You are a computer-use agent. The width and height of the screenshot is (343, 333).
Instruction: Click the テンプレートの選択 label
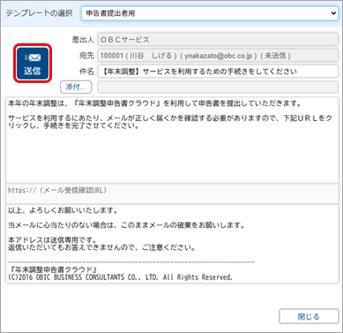39,13
